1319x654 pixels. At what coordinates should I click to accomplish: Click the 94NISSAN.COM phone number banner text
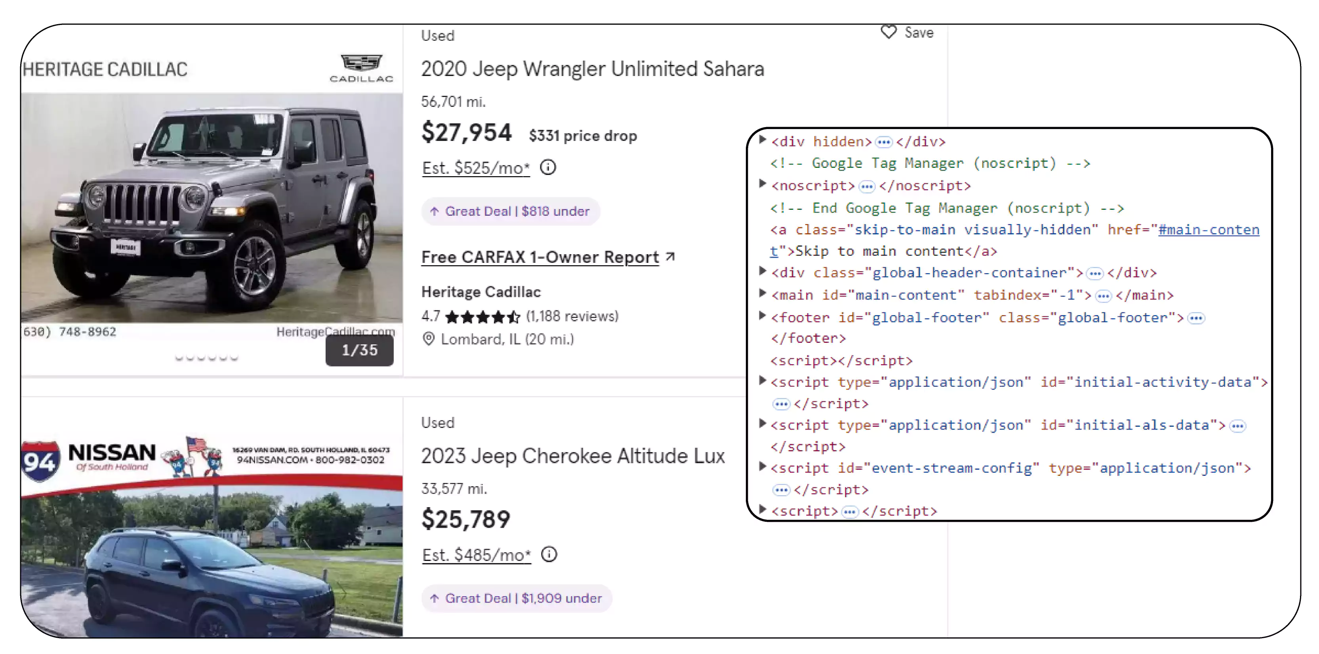310,460
